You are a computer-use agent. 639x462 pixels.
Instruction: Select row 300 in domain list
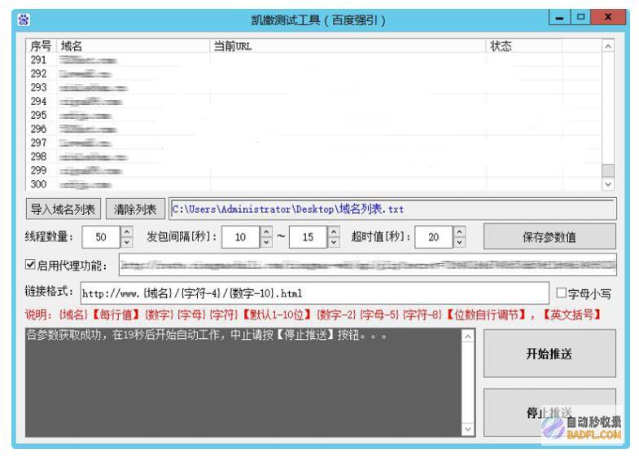pos(313,184)
